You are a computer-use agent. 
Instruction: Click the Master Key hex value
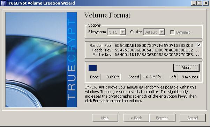pos(157,55)
